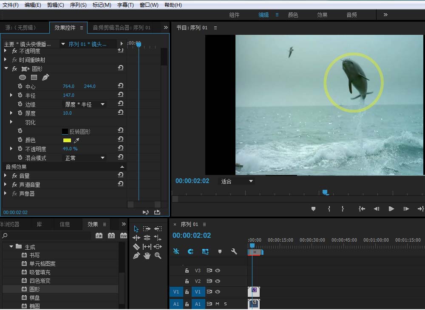Switch to the 颜色 workspace
The width and height of the screenshot is (425, 310).
click(x=293, y=15)
